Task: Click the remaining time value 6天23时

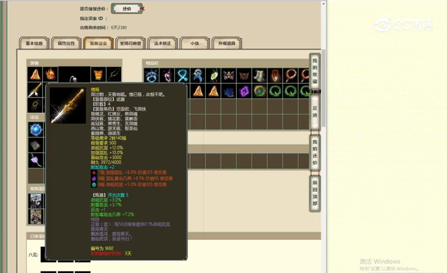Action: 119,28
